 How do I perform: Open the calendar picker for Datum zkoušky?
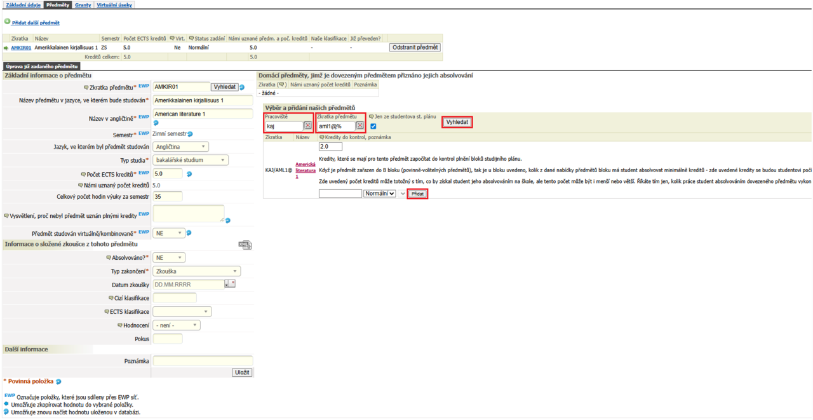229,284
